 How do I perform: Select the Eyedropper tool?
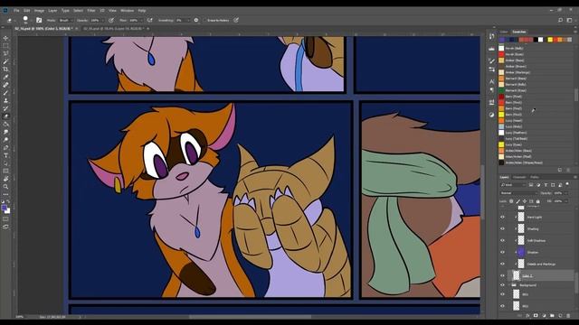point(5,77)
